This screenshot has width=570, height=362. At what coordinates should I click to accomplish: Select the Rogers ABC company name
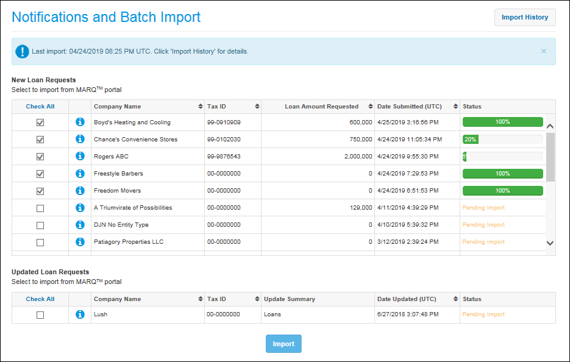click(111, 156)
